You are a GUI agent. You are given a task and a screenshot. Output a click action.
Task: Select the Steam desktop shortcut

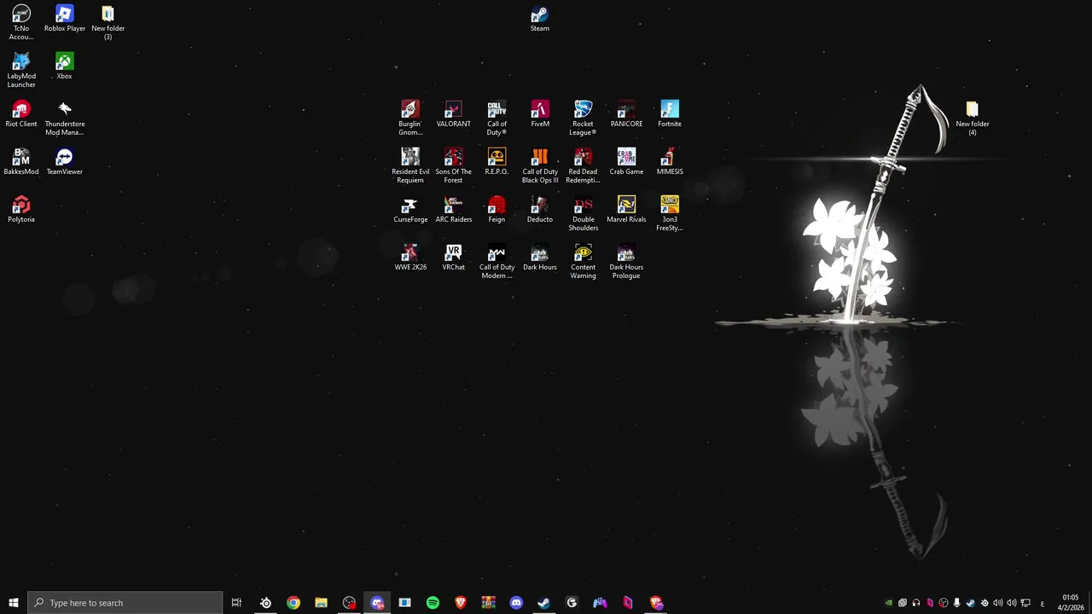[539, 20]
